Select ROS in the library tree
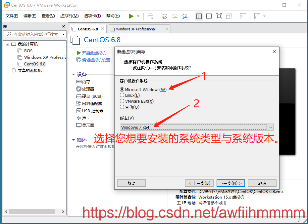 click(28, 51)
